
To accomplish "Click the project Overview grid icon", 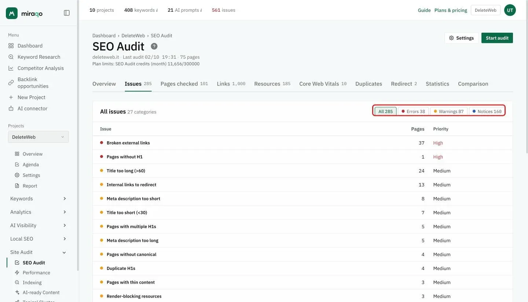I will click(17, 154).
